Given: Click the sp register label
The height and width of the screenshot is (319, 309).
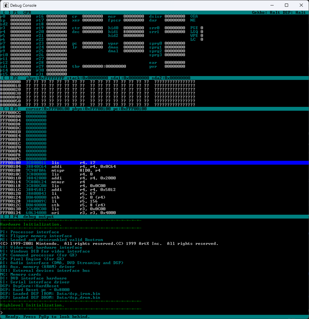Looking at the screenshot, I should [x=3, y=20].
